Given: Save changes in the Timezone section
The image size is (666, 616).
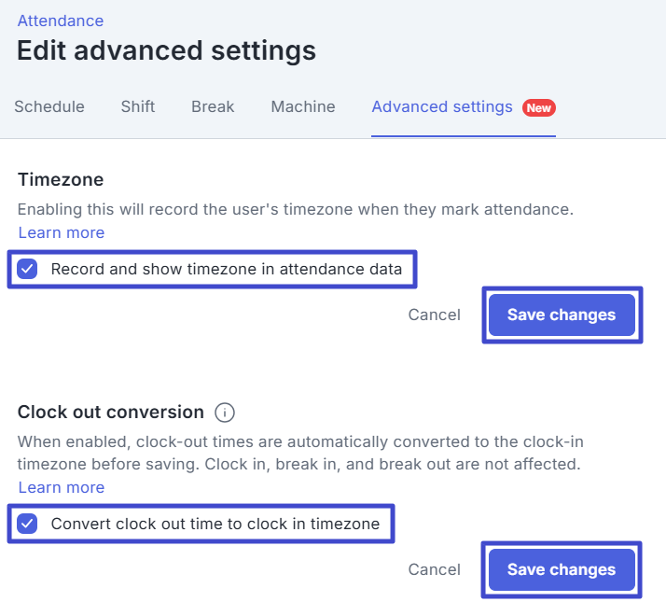Looking at the screenshot, I should click(x=562, y=315).
